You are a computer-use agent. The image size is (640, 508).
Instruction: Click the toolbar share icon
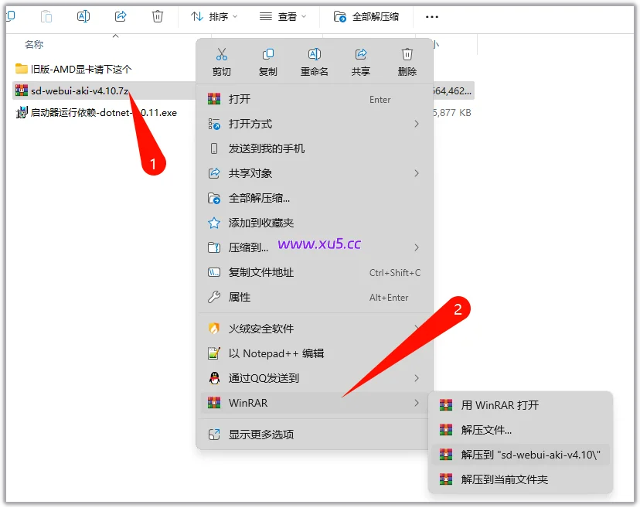coord(121,16)
